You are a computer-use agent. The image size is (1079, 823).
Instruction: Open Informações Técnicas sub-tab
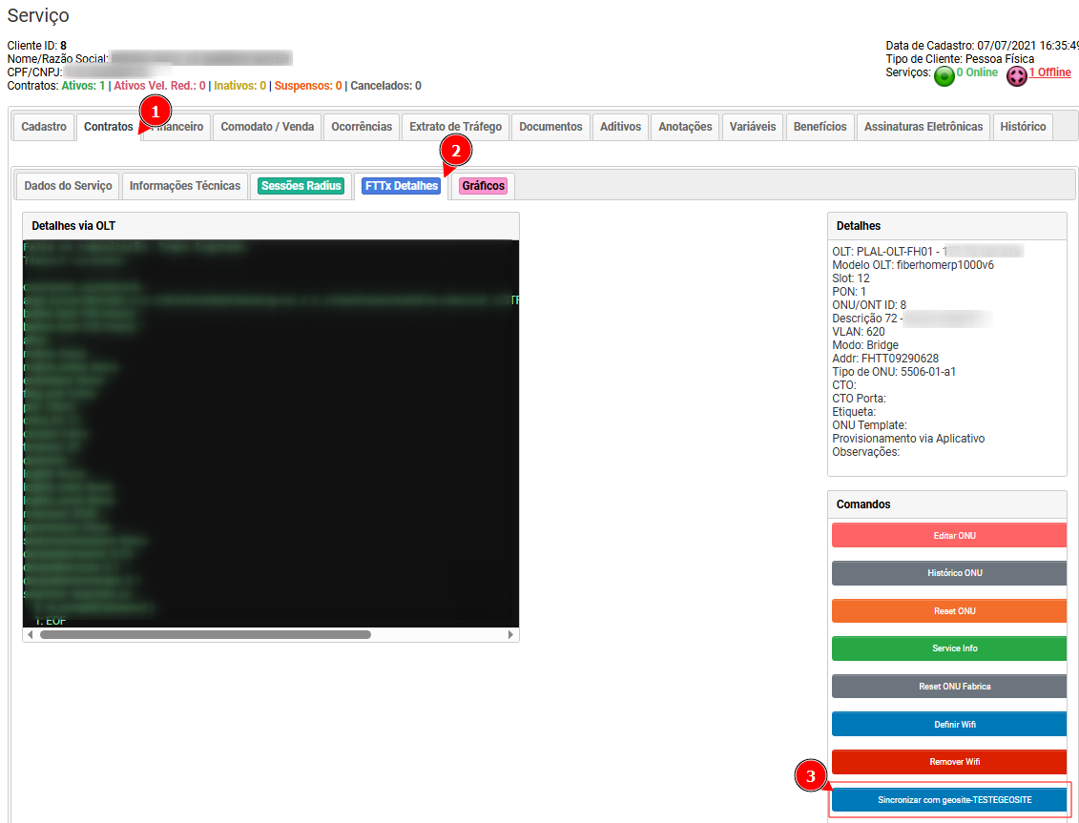click(x=184, y=186)
